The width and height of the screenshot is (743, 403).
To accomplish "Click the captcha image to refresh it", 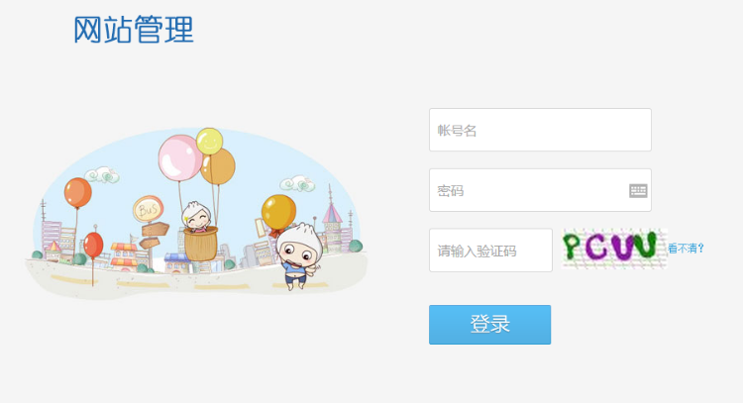I will (x=614, y=249).
